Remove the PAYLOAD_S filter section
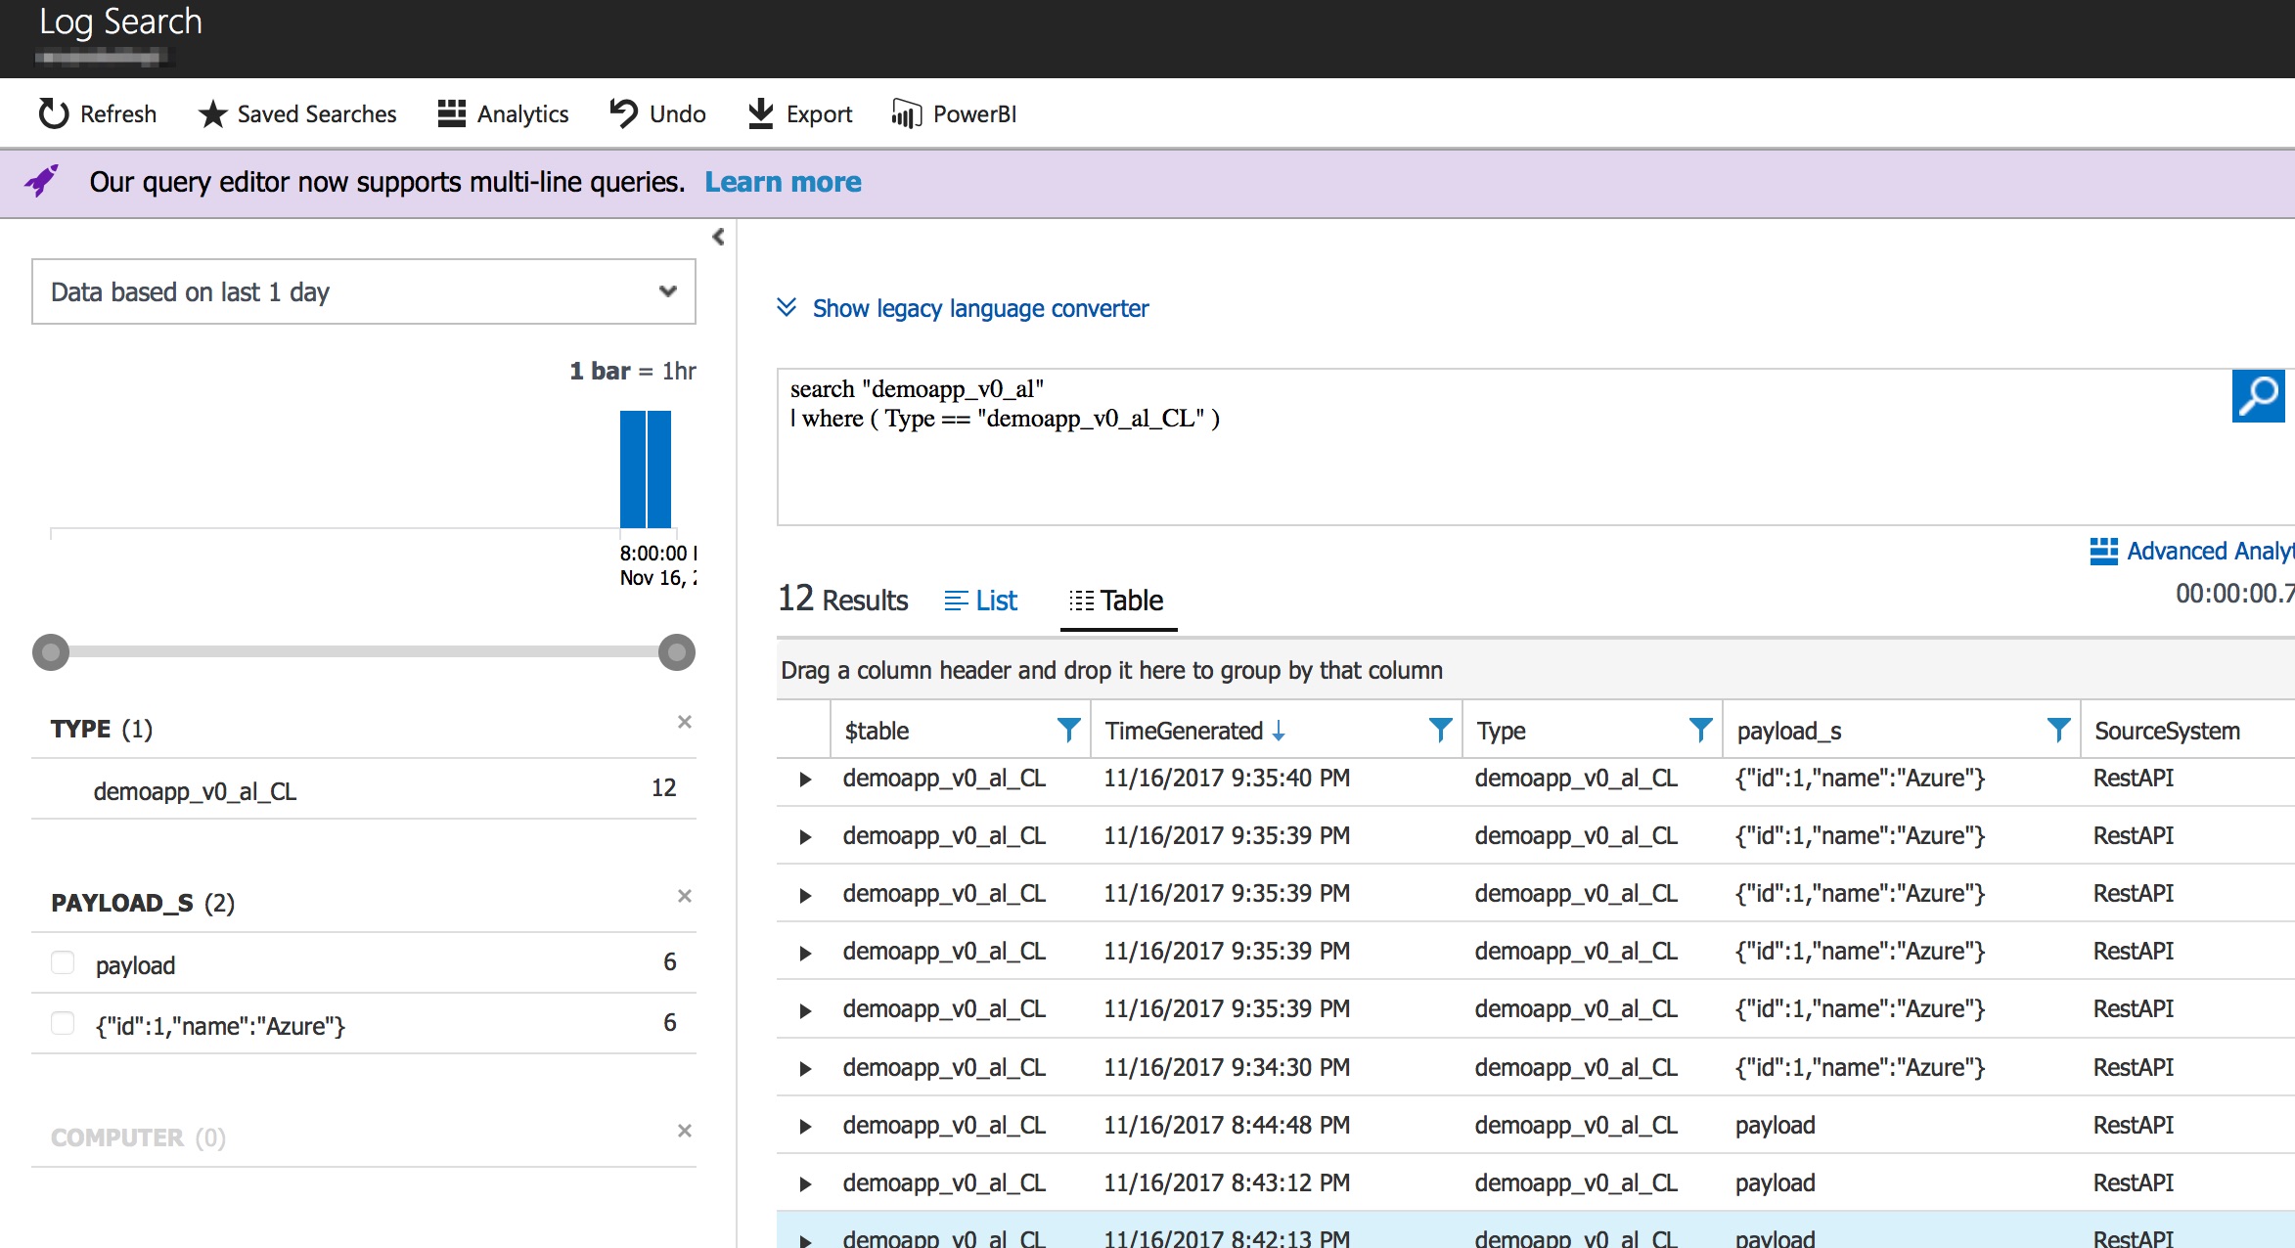Screen dimensions: 2295x1248 (685, 896)
